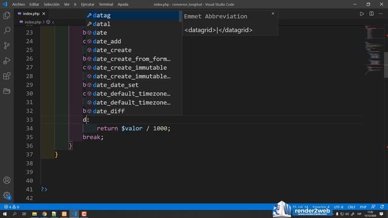Open Chrome from the taskbar
Screen dimensions: 388x218
[44, 214]
